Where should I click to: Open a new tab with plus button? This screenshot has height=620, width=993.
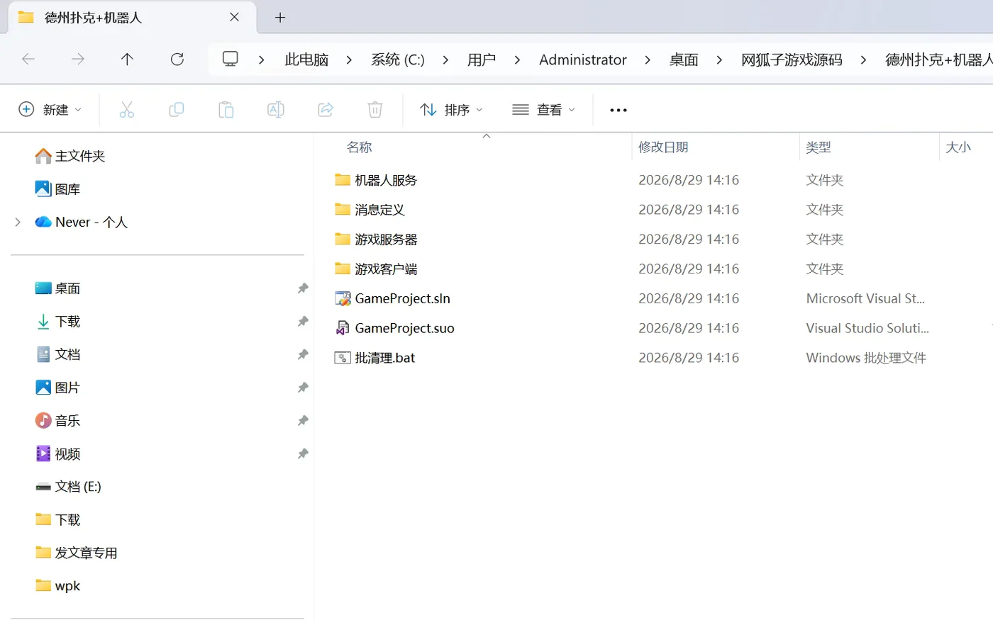click(x=280, y=18)
